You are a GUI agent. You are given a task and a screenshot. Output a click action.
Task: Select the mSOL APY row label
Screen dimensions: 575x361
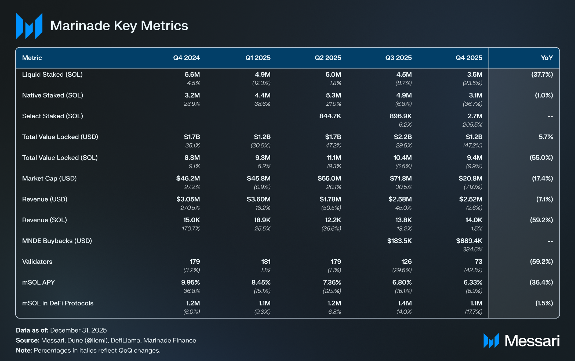(x=38, y=282)
